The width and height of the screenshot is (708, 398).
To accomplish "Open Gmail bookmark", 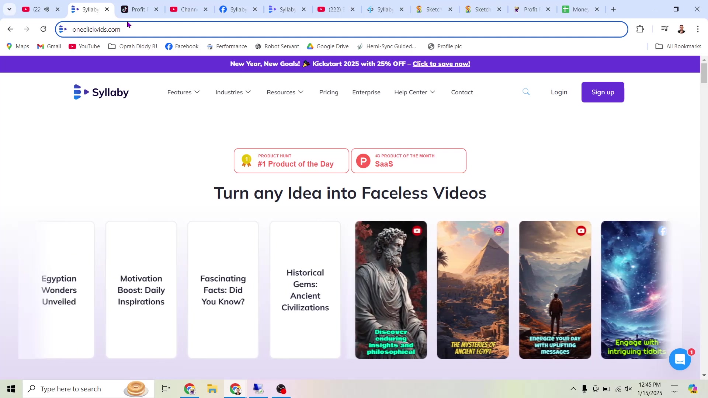I will pyautogui.click(x=49, y=46).
